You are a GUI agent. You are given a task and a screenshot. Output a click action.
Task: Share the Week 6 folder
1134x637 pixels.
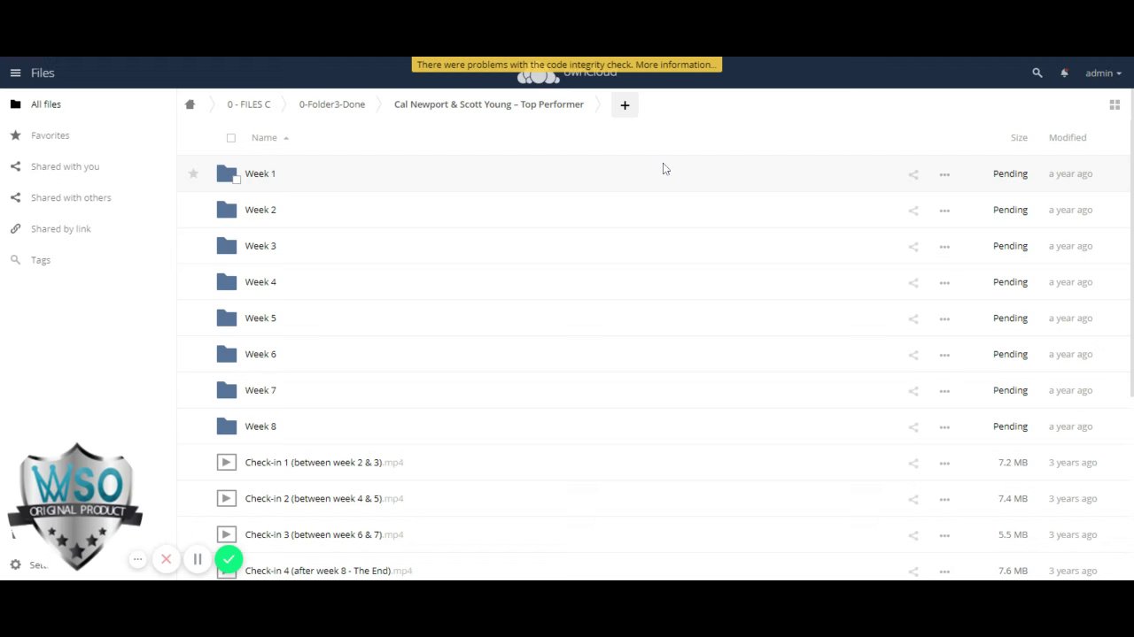point(913,355)
